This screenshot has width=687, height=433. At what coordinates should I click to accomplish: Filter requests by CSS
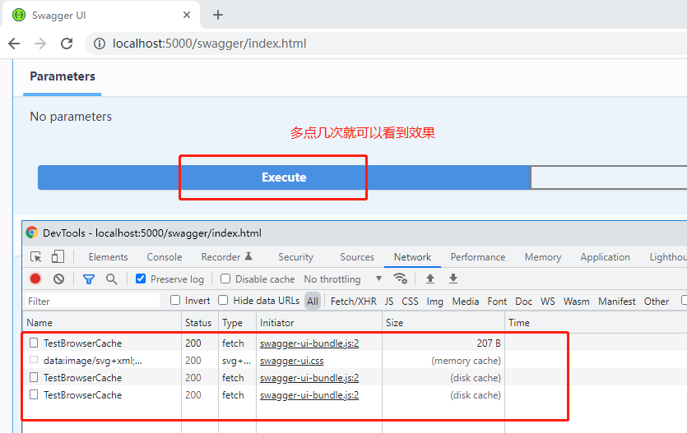(410, 302)
